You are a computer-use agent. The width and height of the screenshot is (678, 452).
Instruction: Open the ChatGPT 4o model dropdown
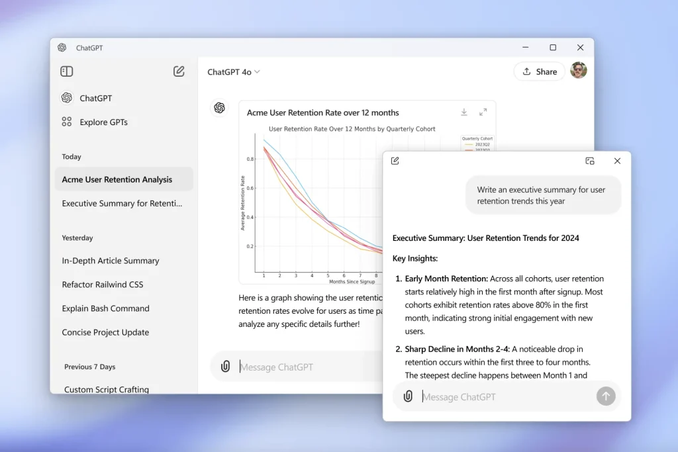234,71
